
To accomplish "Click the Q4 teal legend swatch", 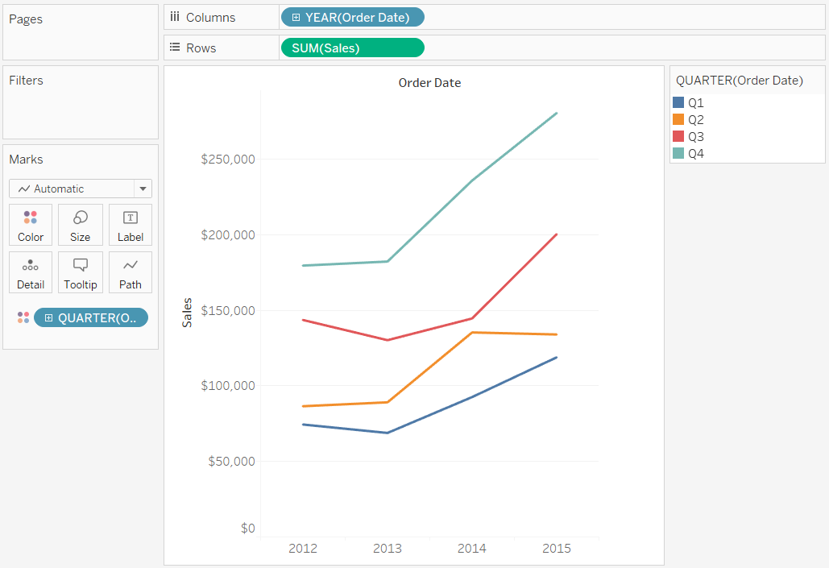I will (678, 153).
